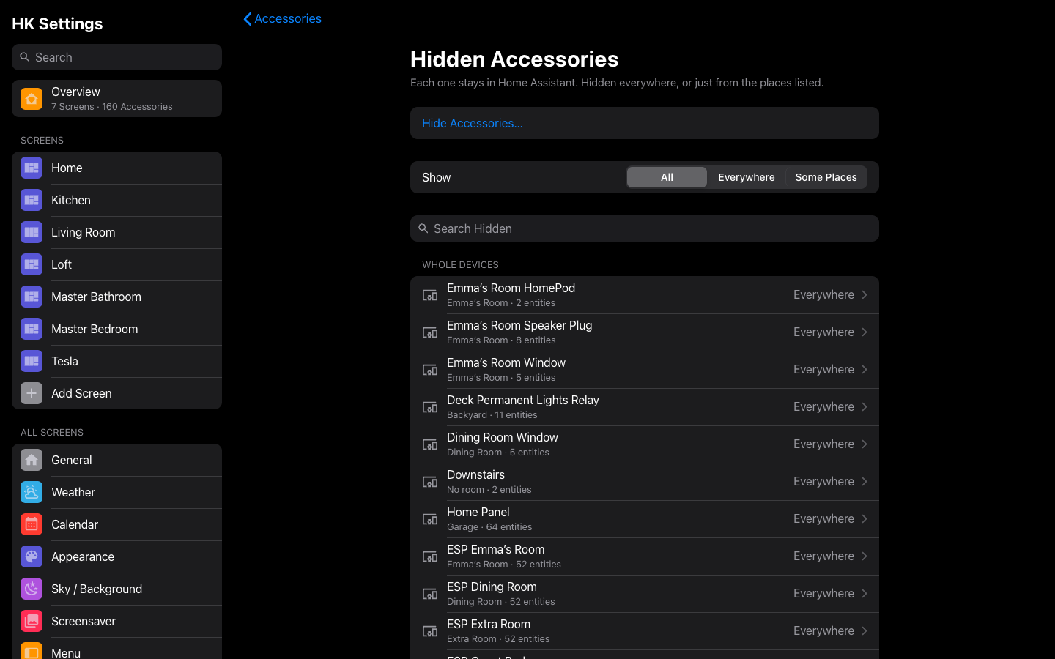Expand Emma's Room Speaker Plug chevron
Image resolution: width=1055 pixels, height=659 pixels.
865,332
